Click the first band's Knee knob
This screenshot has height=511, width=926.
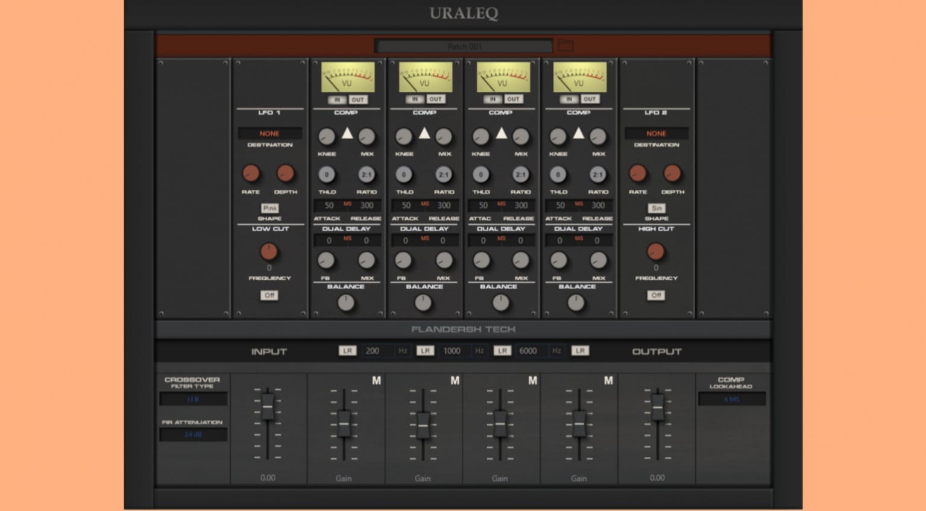(x=326, y=137)
